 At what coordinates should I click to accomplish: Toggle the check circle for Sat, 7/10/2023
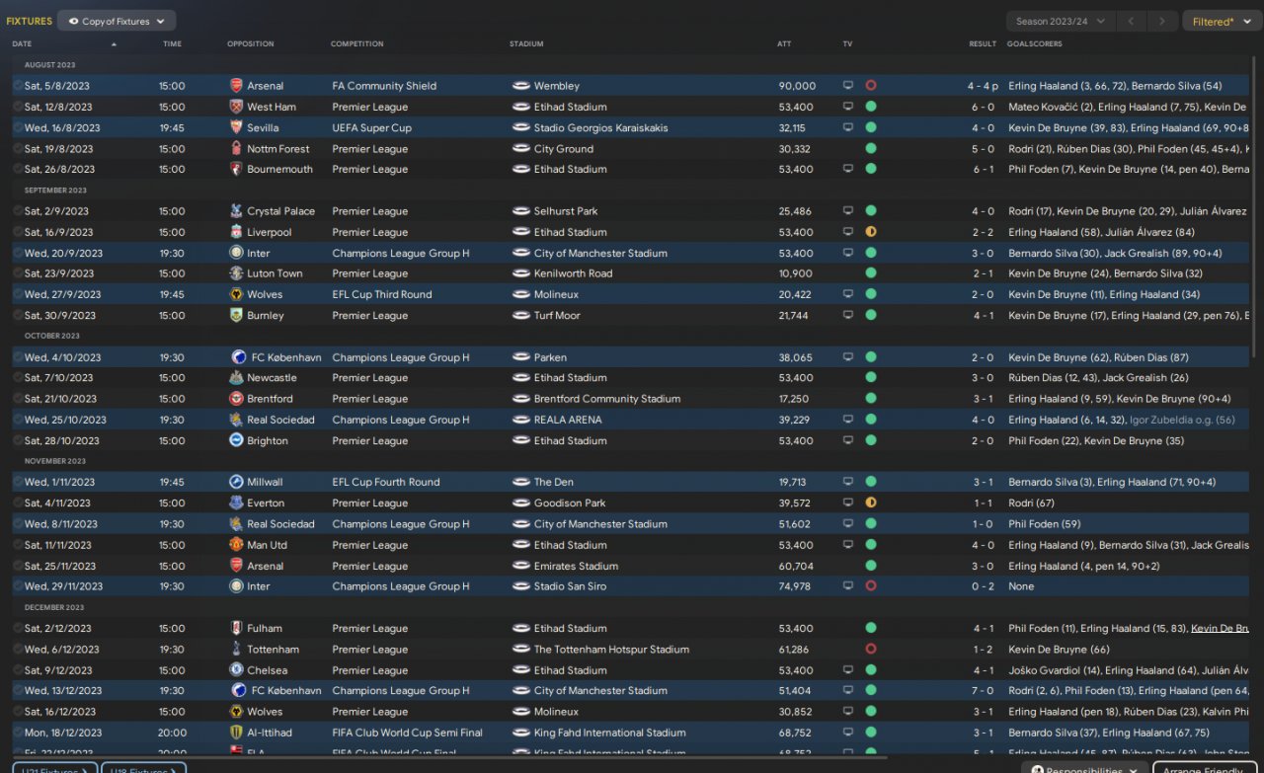tap(18, 378)
